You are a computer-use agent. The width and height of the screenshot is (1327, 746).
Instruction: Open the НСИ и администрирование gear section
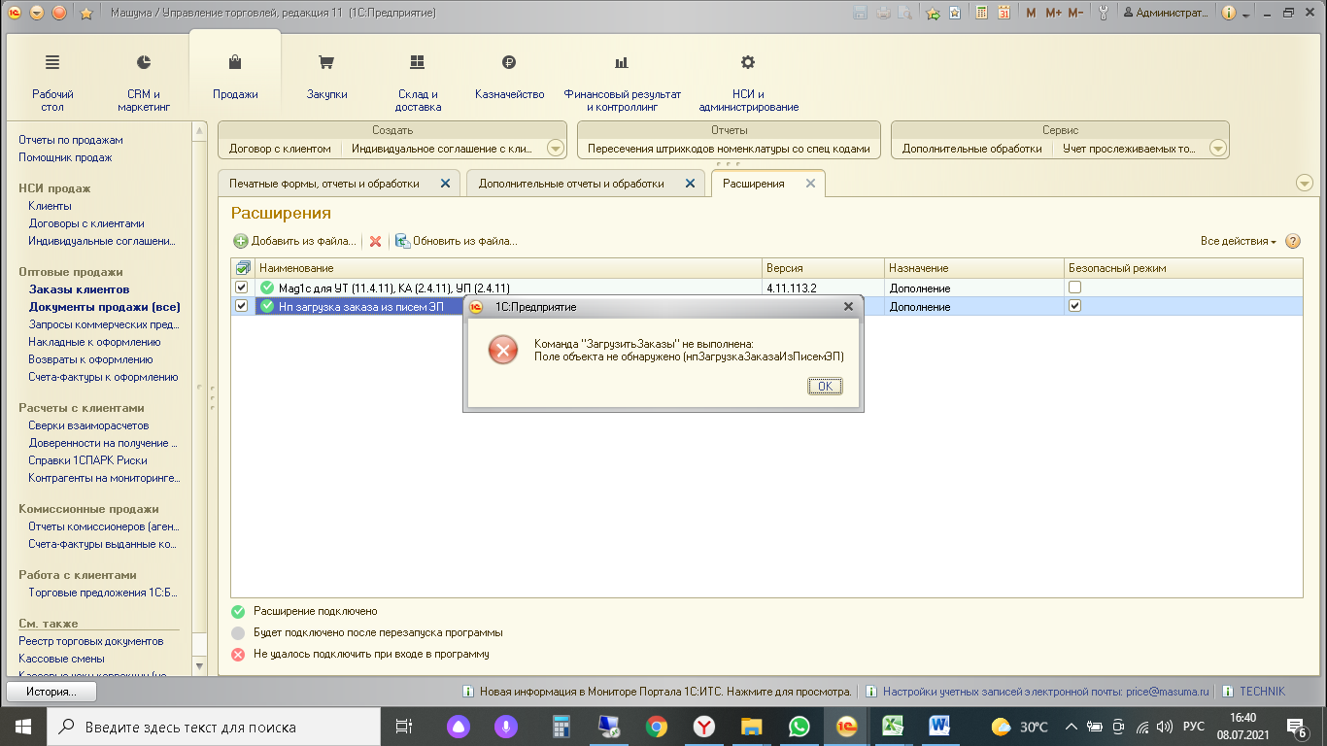748,82
